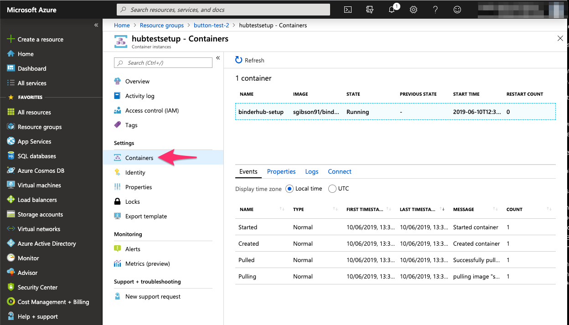Click the feedback smiley icon
Image resolution: width=569 pixels, height=325 pixels.
[x=457, y=10]
